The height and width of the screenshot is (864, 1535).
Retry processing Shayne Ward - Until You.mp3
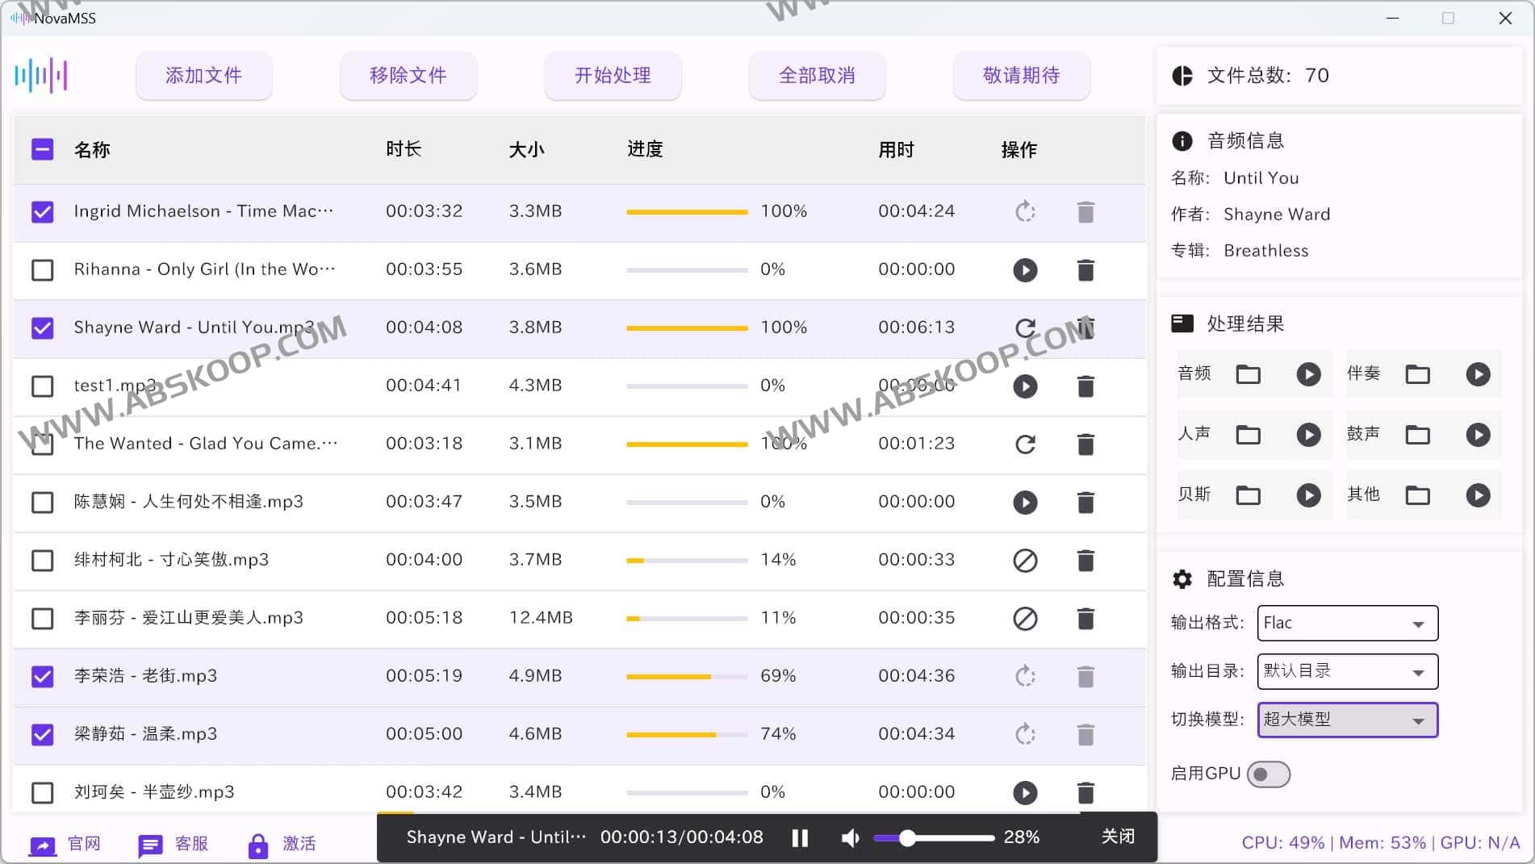1024,328
